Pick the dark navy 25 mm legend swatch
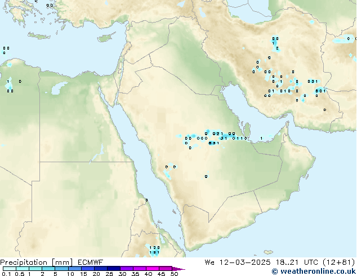Screen dimensions: 357x276 pos(114,269)
